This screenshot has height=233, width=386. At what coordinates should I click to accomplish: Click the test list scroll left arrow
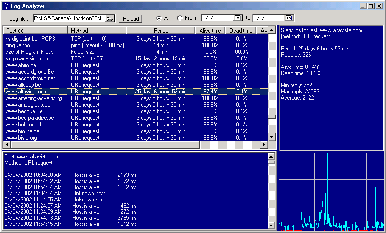point(7,145)
